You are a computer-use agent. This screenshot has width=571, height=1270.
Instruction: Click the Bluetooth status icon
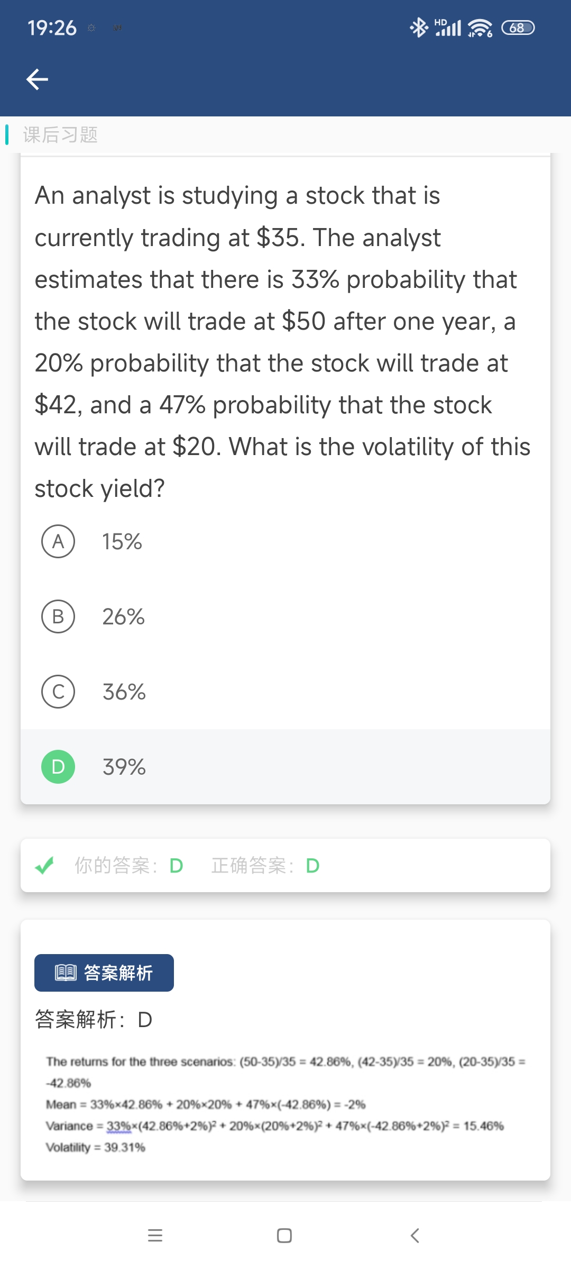pyautogui.click(x=419, y=28)
